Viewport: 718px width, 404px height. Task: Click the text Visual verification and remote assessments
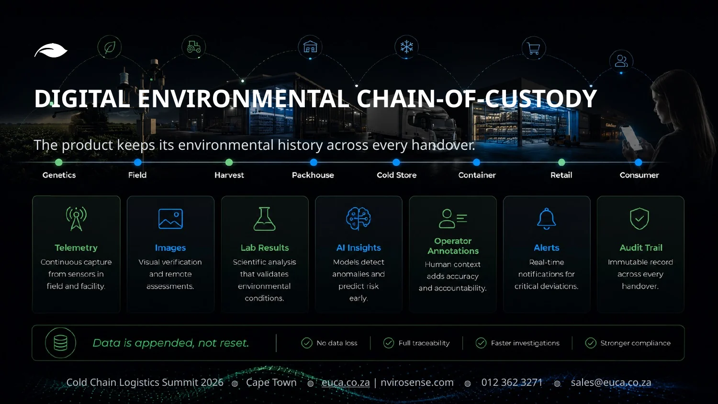click(170, 274)
